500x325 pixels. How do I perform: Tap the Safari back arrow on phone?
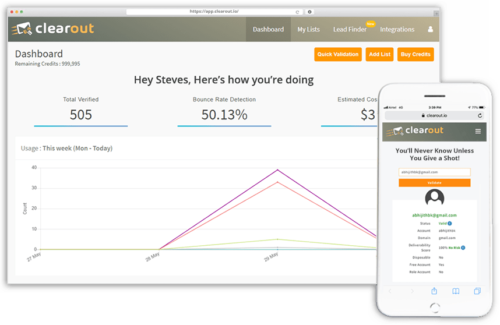click(x=390, y=291)
